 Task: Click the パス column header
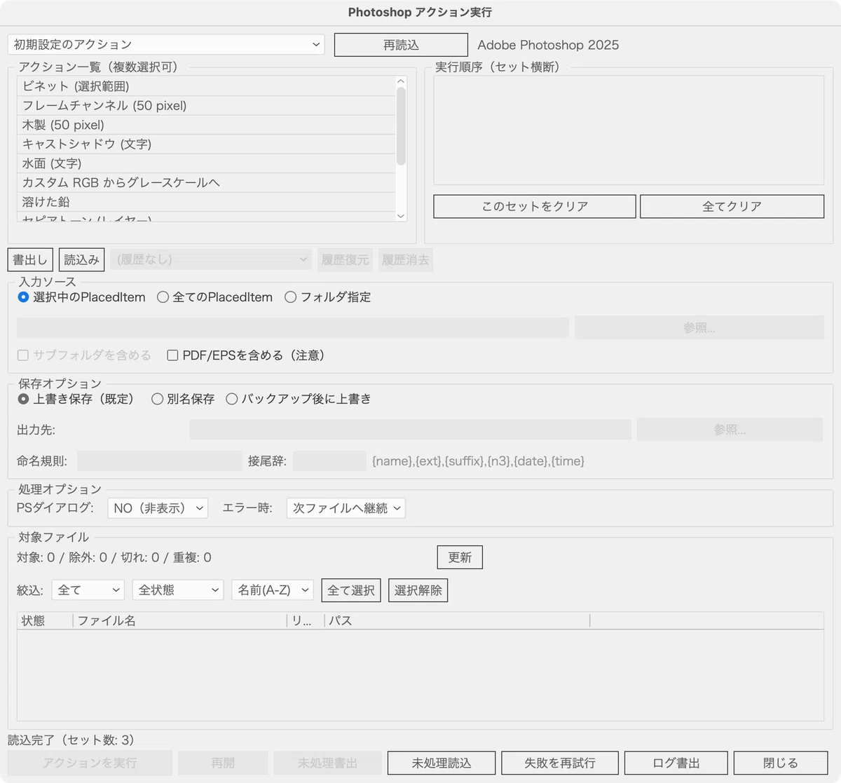(457, 620)
